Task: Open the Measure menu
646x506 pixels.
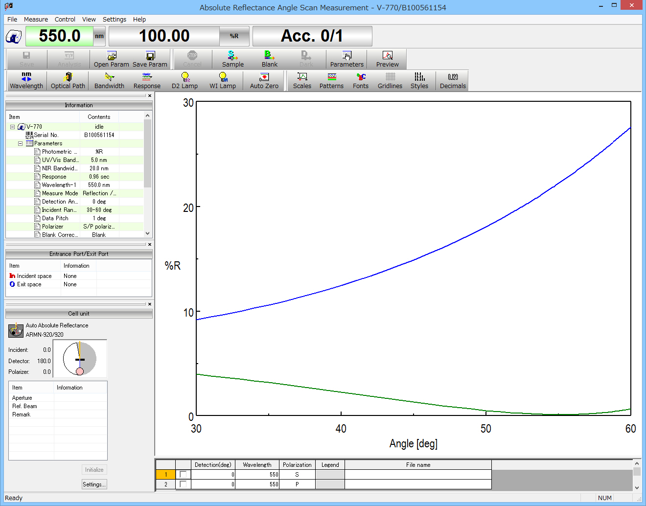Action: point(36,19)
